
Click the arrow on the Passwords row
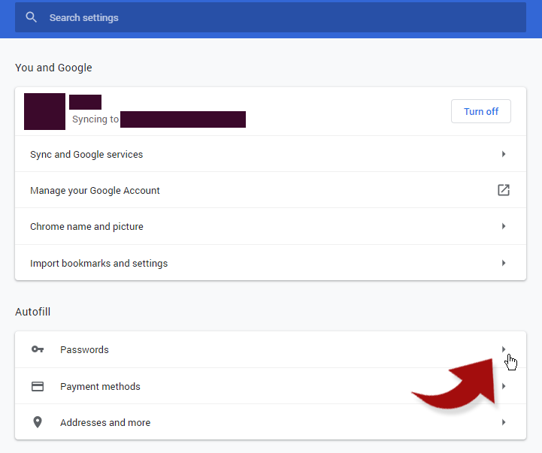pos(504,349)
